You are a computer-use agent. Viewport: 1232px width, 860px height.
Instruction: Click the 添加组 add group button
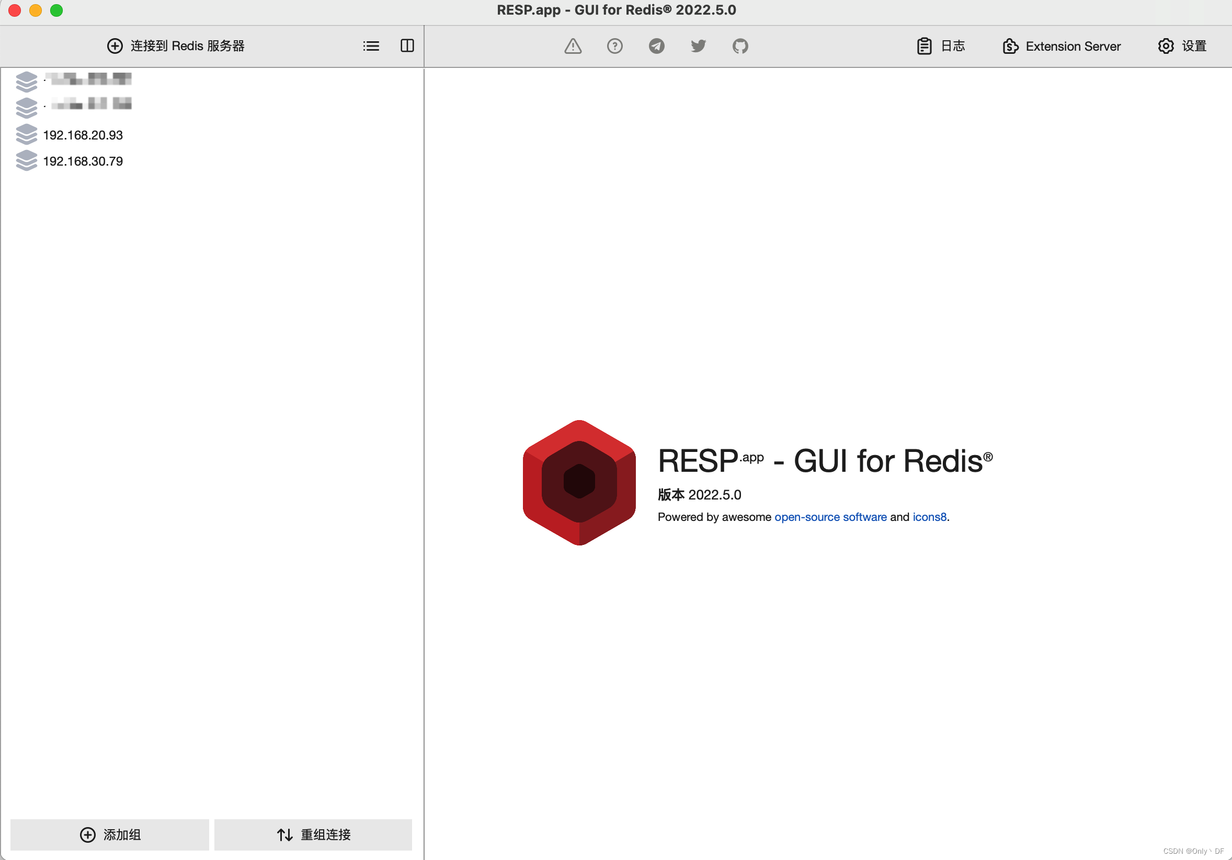tap(110, 834)
